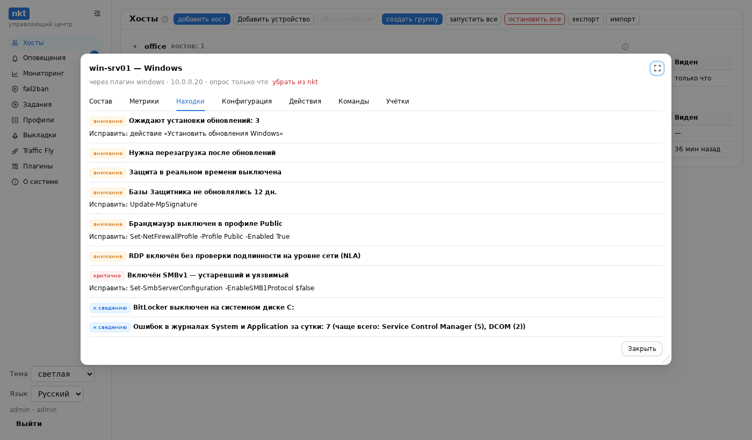Click Добавить устройство button

click(x=273, y=19)
